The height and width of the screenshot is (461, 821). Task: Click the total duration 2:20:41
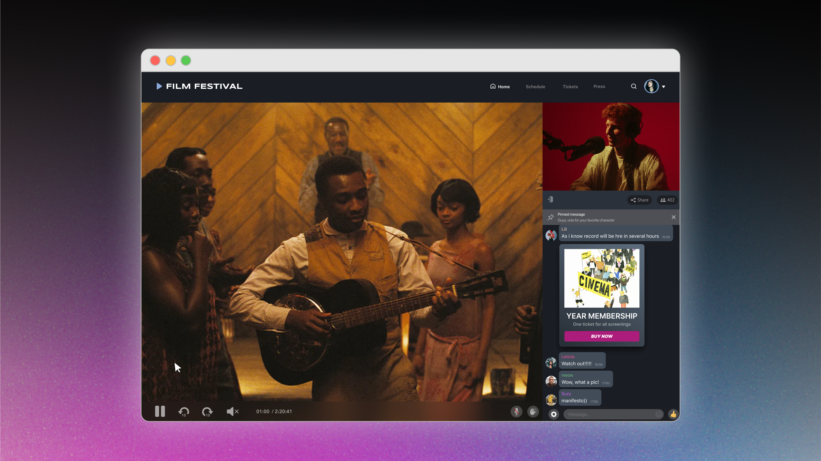pos(283,411)
